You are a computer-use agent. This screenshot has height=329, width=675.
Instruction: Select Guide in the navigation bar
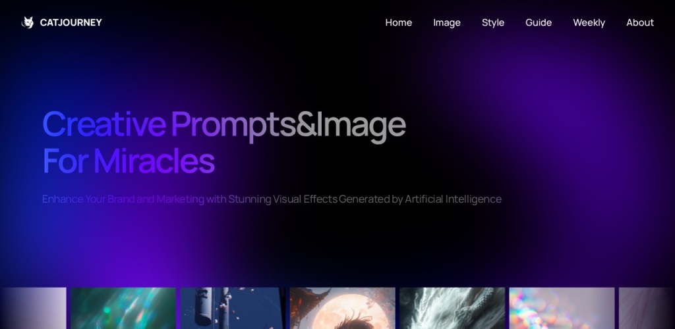539,22
